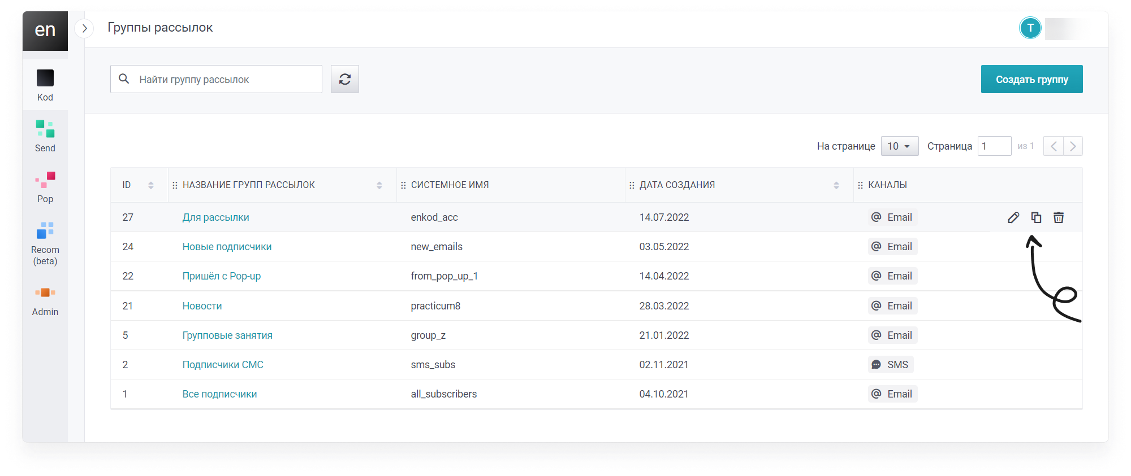Image resolution: width=1131 pixels, height=476 pixels.
Task: Click drag handle of 'Системное имя' column
Action: 403,185
